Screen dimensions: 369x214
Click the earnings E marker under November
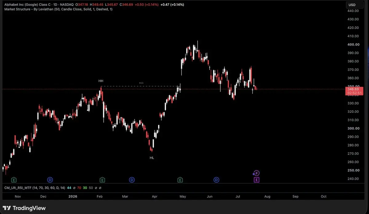pyautogui.click(x=14, y=180)
